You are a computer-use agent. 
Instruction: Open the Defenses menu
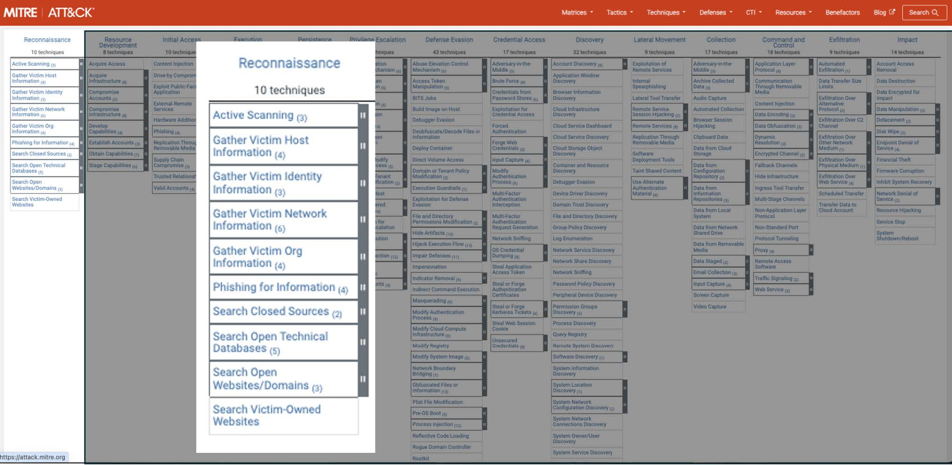pyautogui.click(x=716, y=13)
